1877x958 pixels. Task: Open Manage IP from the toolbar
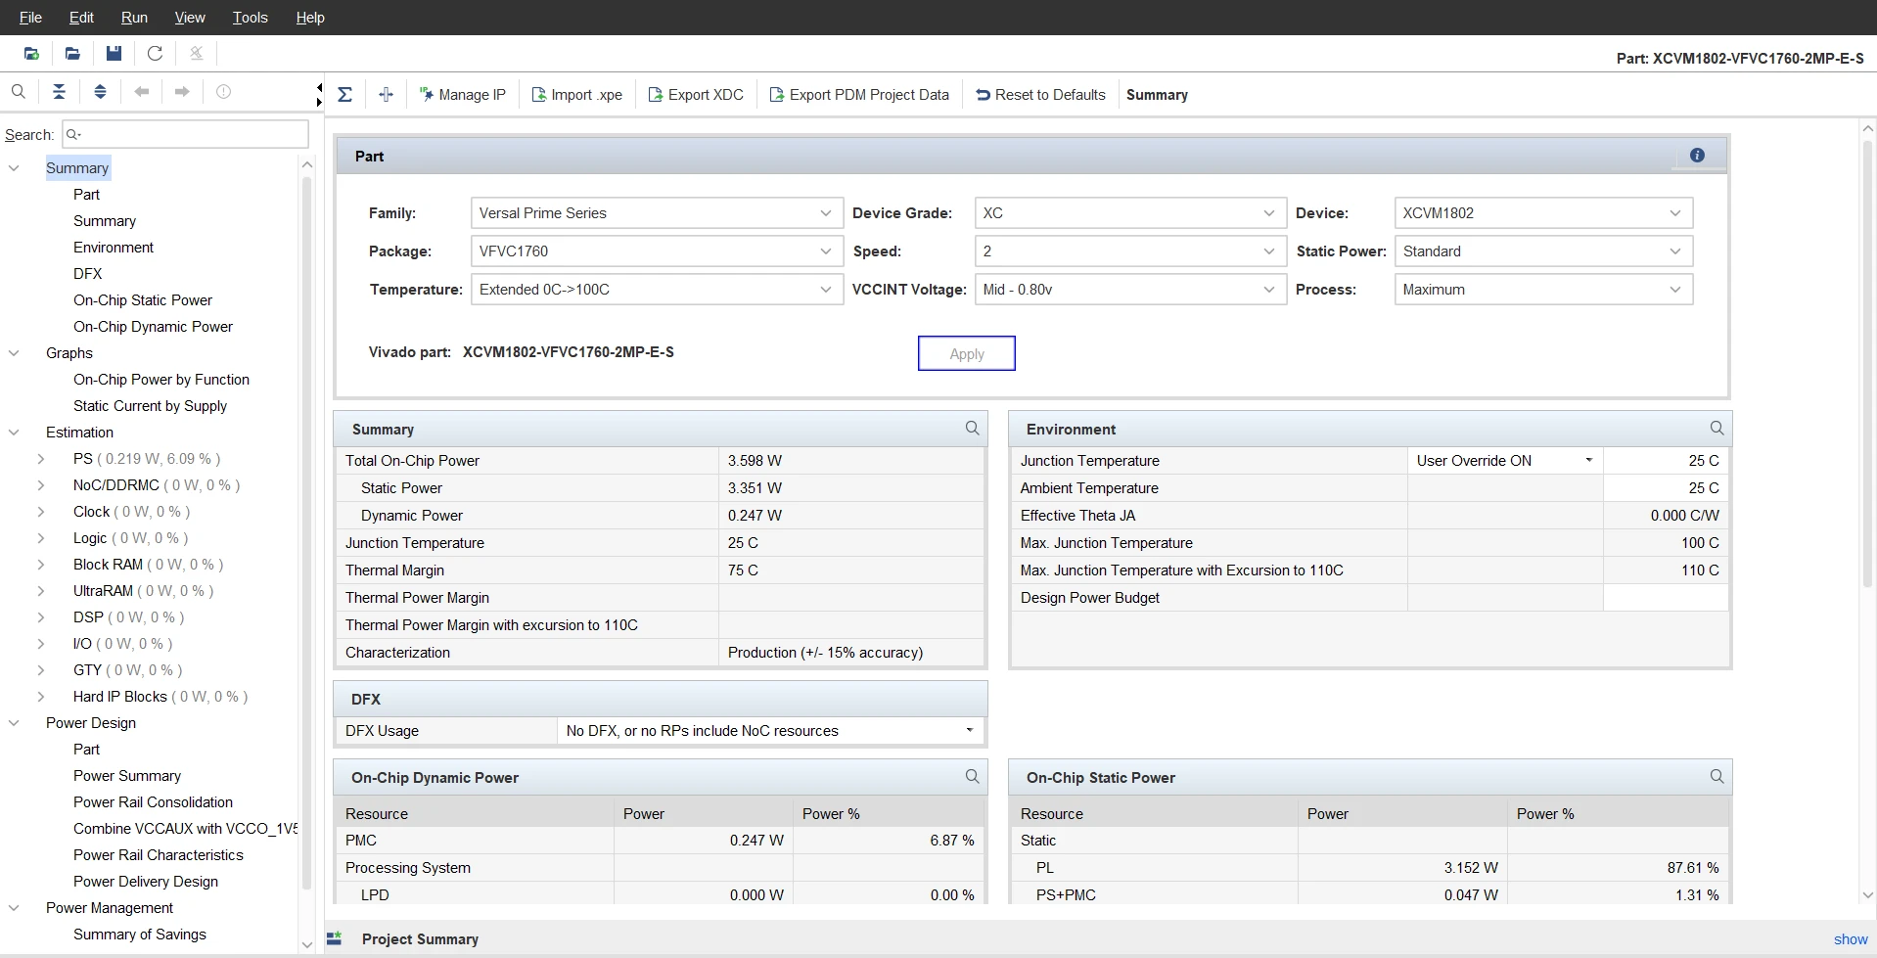click(462, 95)
